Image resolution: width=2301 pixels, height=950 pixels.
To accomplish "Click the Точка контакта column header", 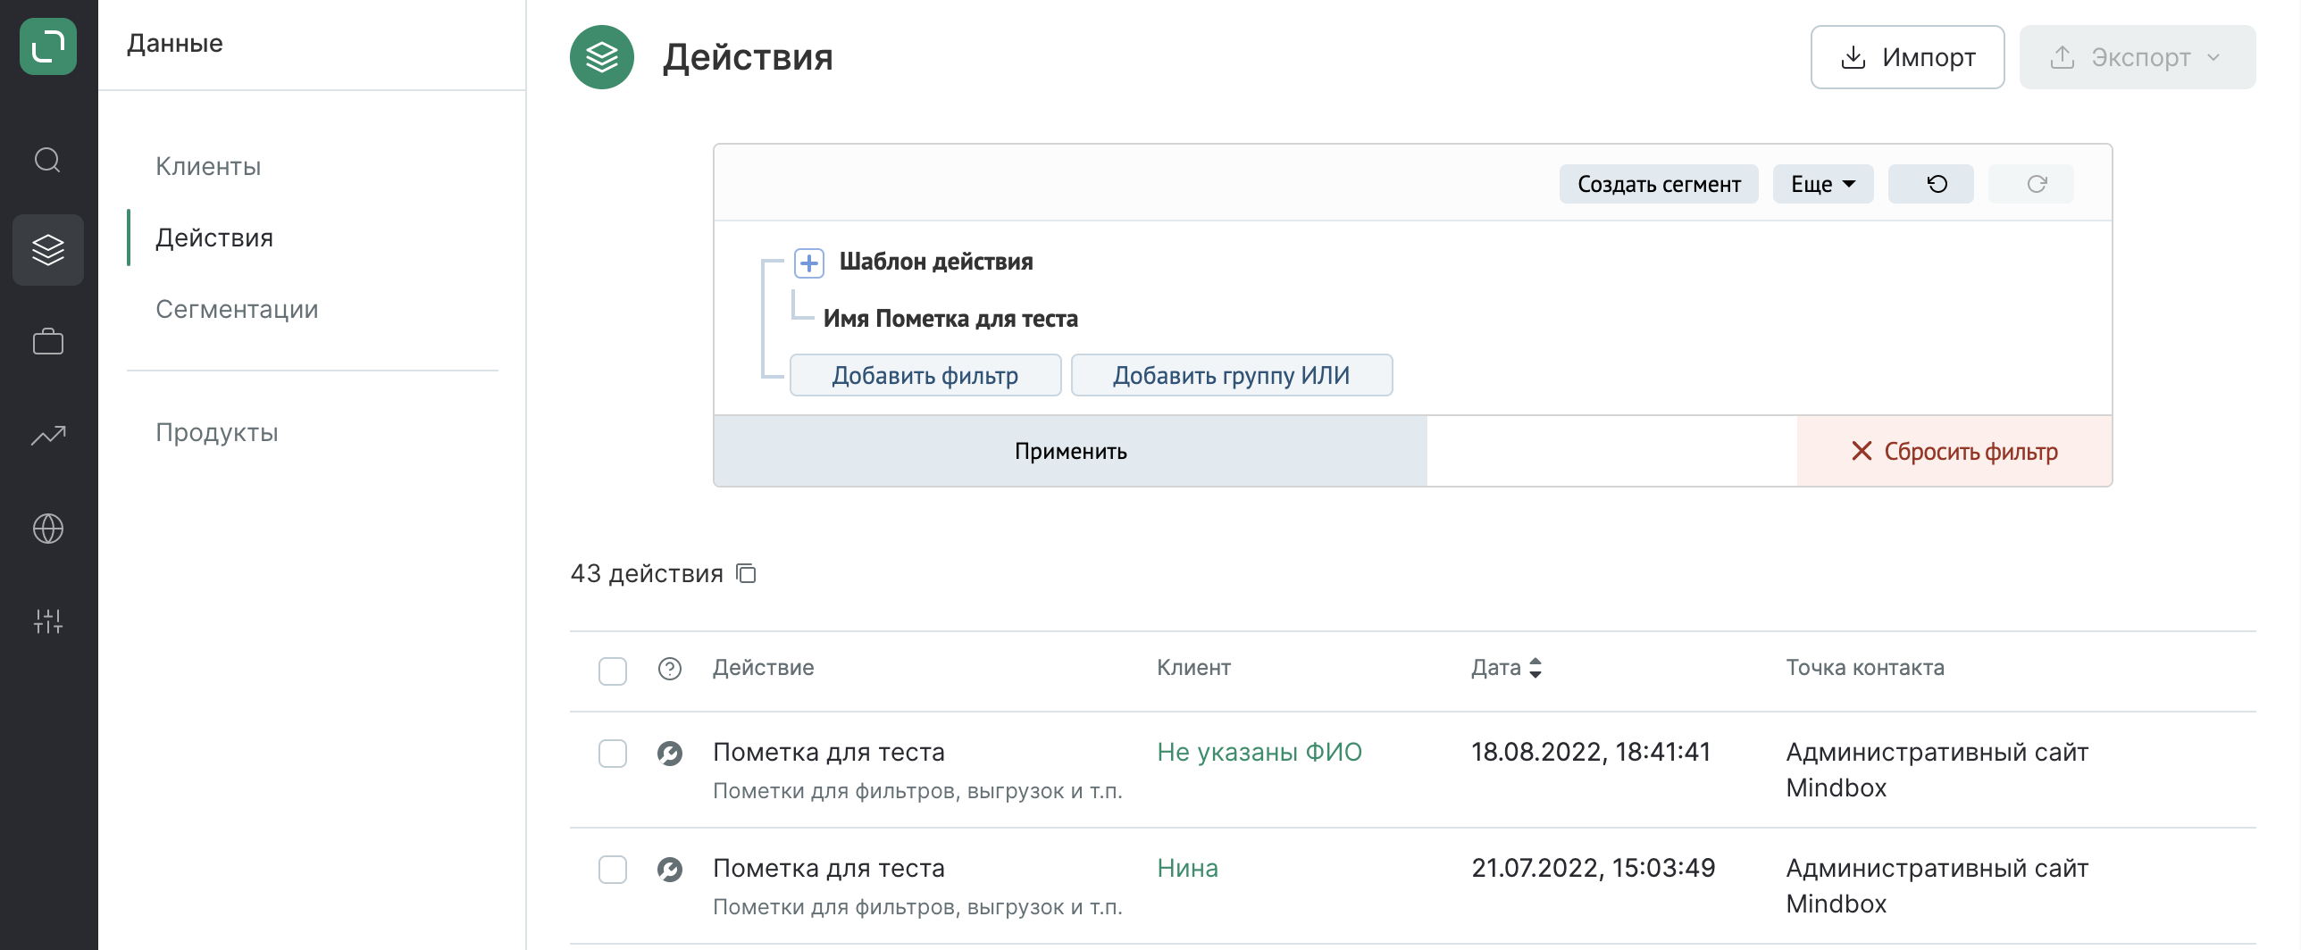I will click(1865, 668).
